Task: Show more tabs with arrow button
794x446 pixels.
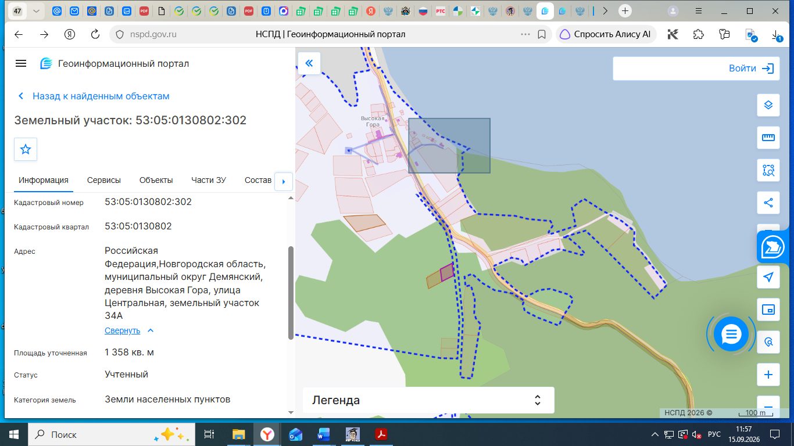Action: [283, 181]
